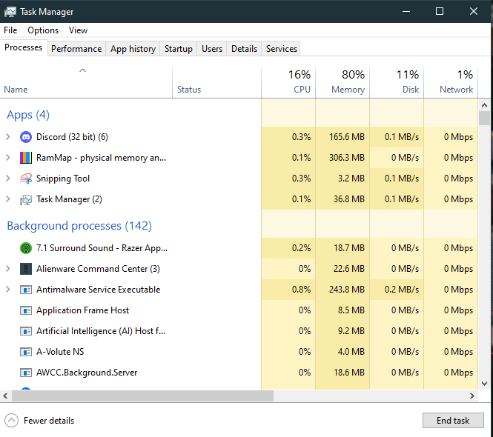Image resolution: width=493 pixels, height=437 pixels.
Task: Select the RamMap - physical memory row name
Action: point(101,158)
